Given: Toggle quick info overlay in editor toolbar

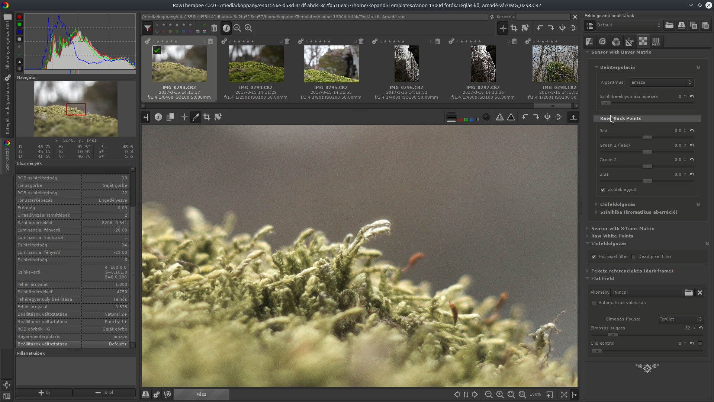Looking at the screenshot, I should click(158, 117).
